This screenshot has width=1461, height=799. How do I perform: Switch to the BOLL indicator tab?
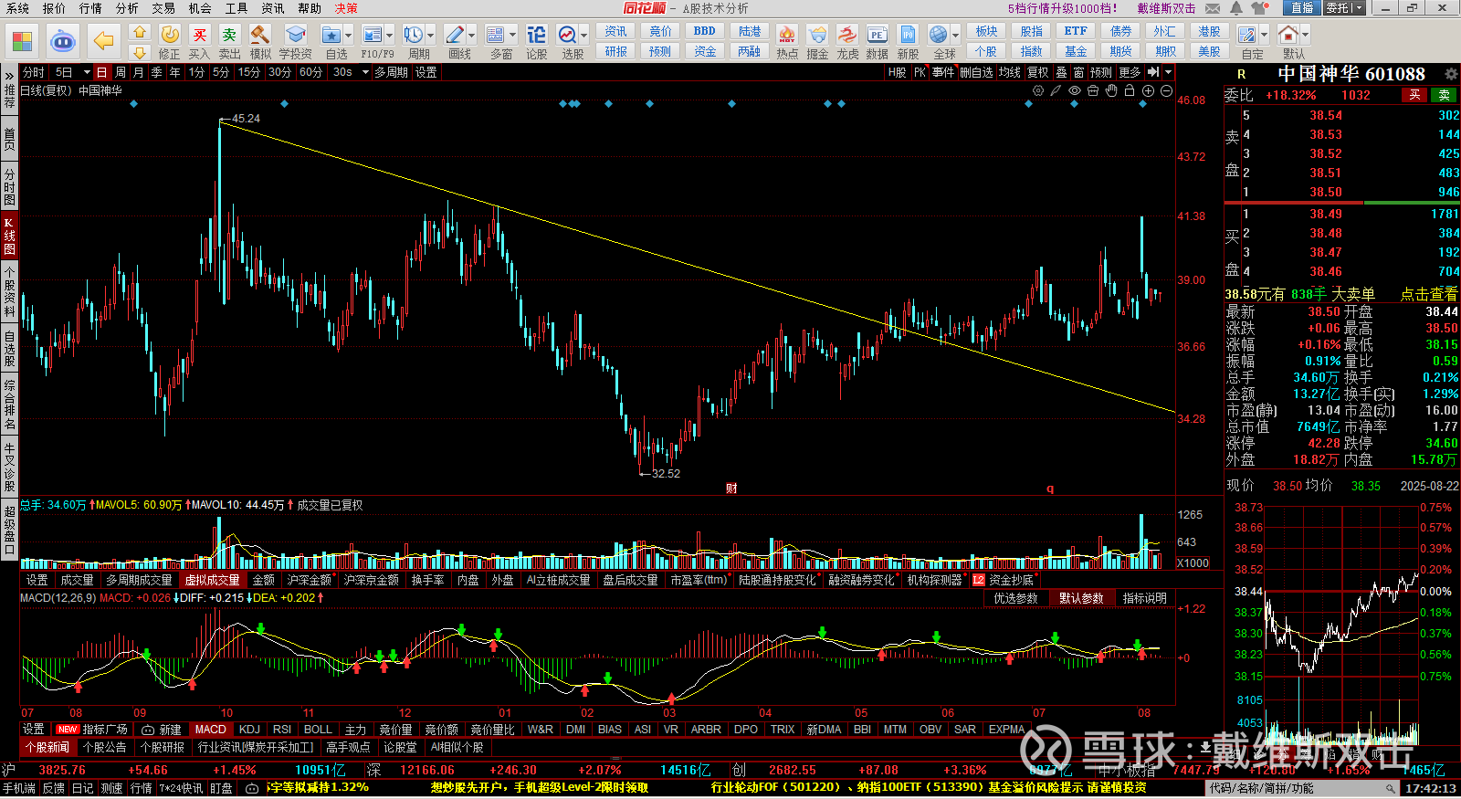point(318,730)
